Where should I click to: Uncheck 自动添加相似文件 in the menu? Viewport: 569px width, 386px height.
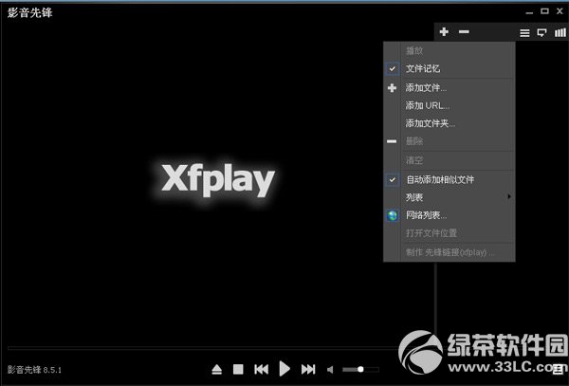(x=439, y=179)
